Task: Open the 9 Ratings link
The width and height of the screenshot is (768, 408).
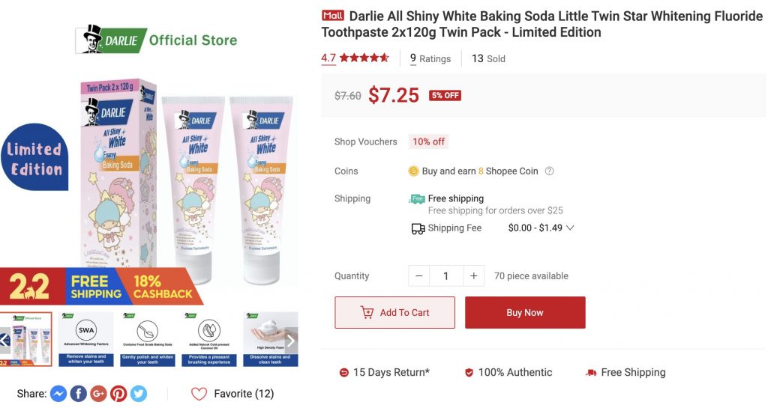Action: tap(430, 58)
